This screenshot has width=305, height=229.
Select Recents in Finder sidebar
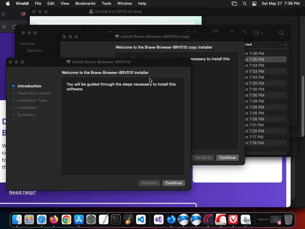pyautogui.click(x=35, y=51)
